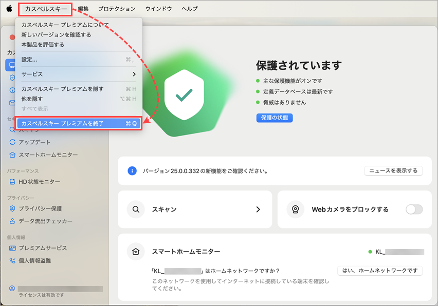This screenshot has height=306, width=438.
Task: Click 定義データベースは最新です status line
Action: click(298, 91)
